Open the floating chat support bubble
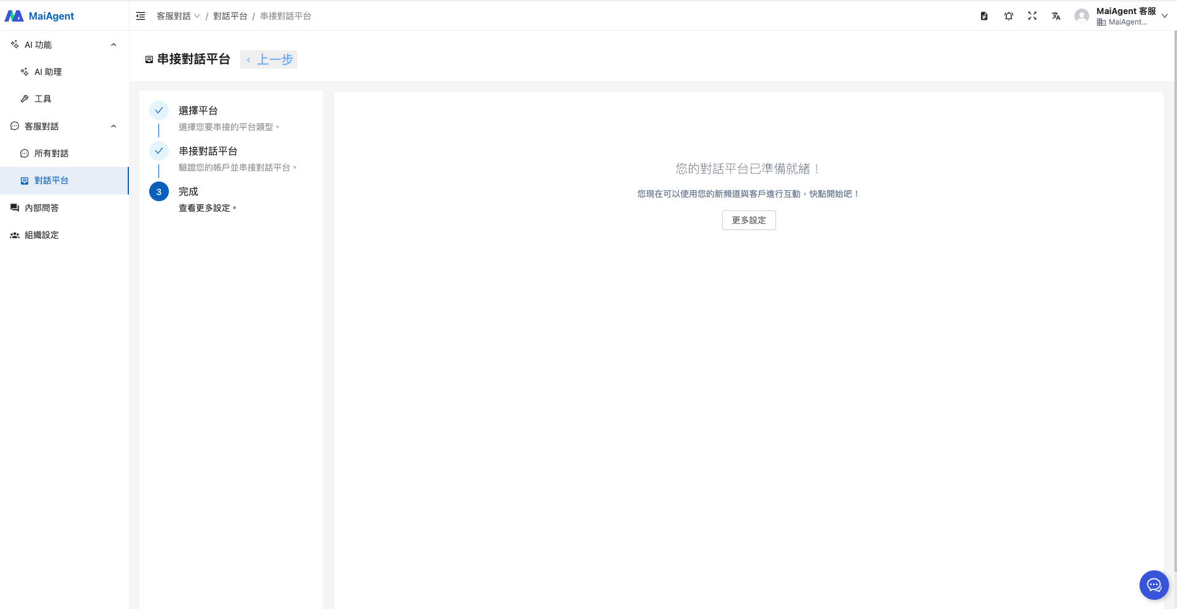Image resolution: width=1177 pixels, height=609 pixels. click(x=1154, y=585)
